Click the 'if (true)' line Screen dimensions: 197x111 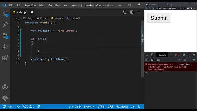coord(38,39)
